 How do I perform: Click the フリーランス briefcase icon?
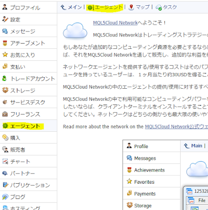tap(5, 114)
